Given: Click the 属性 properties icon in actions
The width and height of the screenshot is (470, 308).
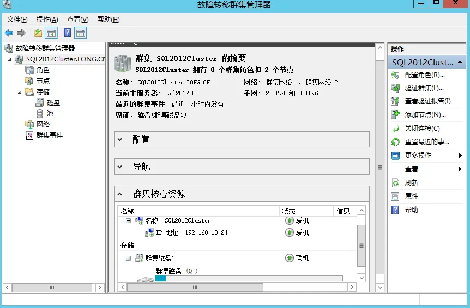Looking at the screenshot, I should 396,196.
